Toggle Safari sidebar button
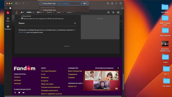 pos(17,4)
